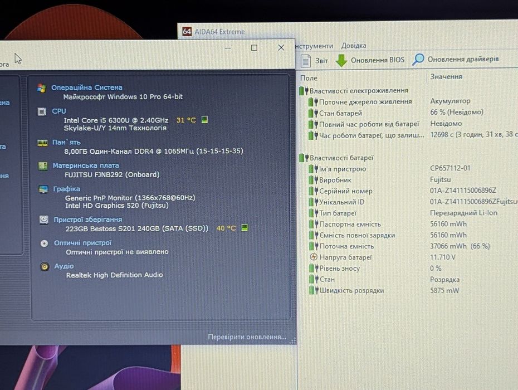Click the icon beside Тип батареї row
The width and height of the screenshot is (518, 390).
pos(314,213)
